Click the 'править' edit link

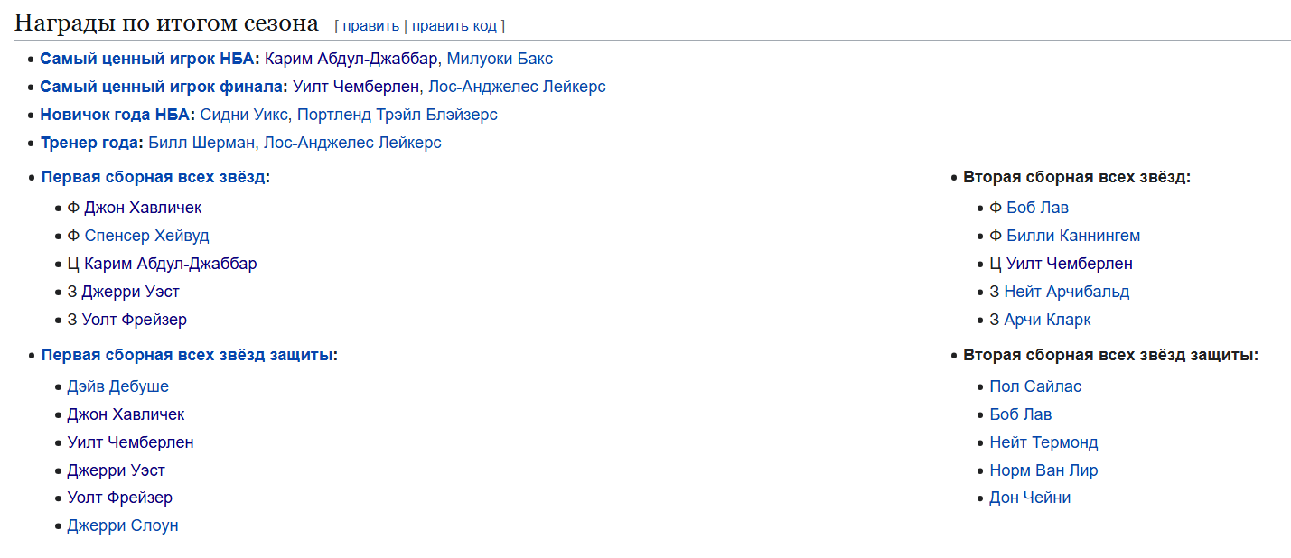tap(370, 25)
